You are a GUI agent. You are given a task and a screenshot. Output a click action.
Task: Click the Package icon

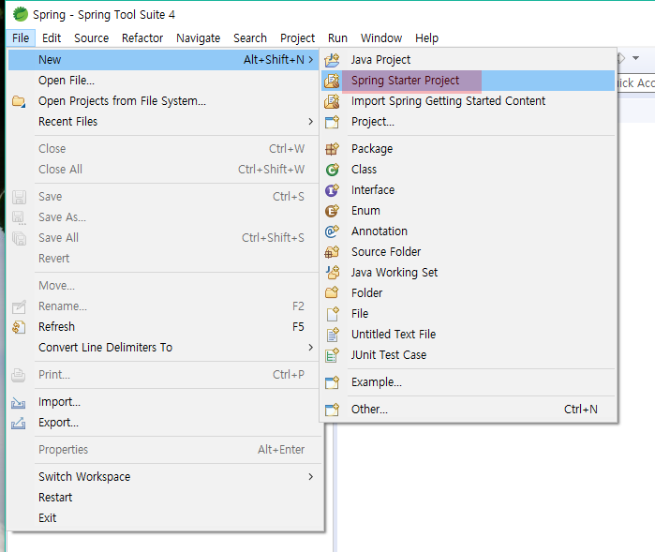(332, 149)
